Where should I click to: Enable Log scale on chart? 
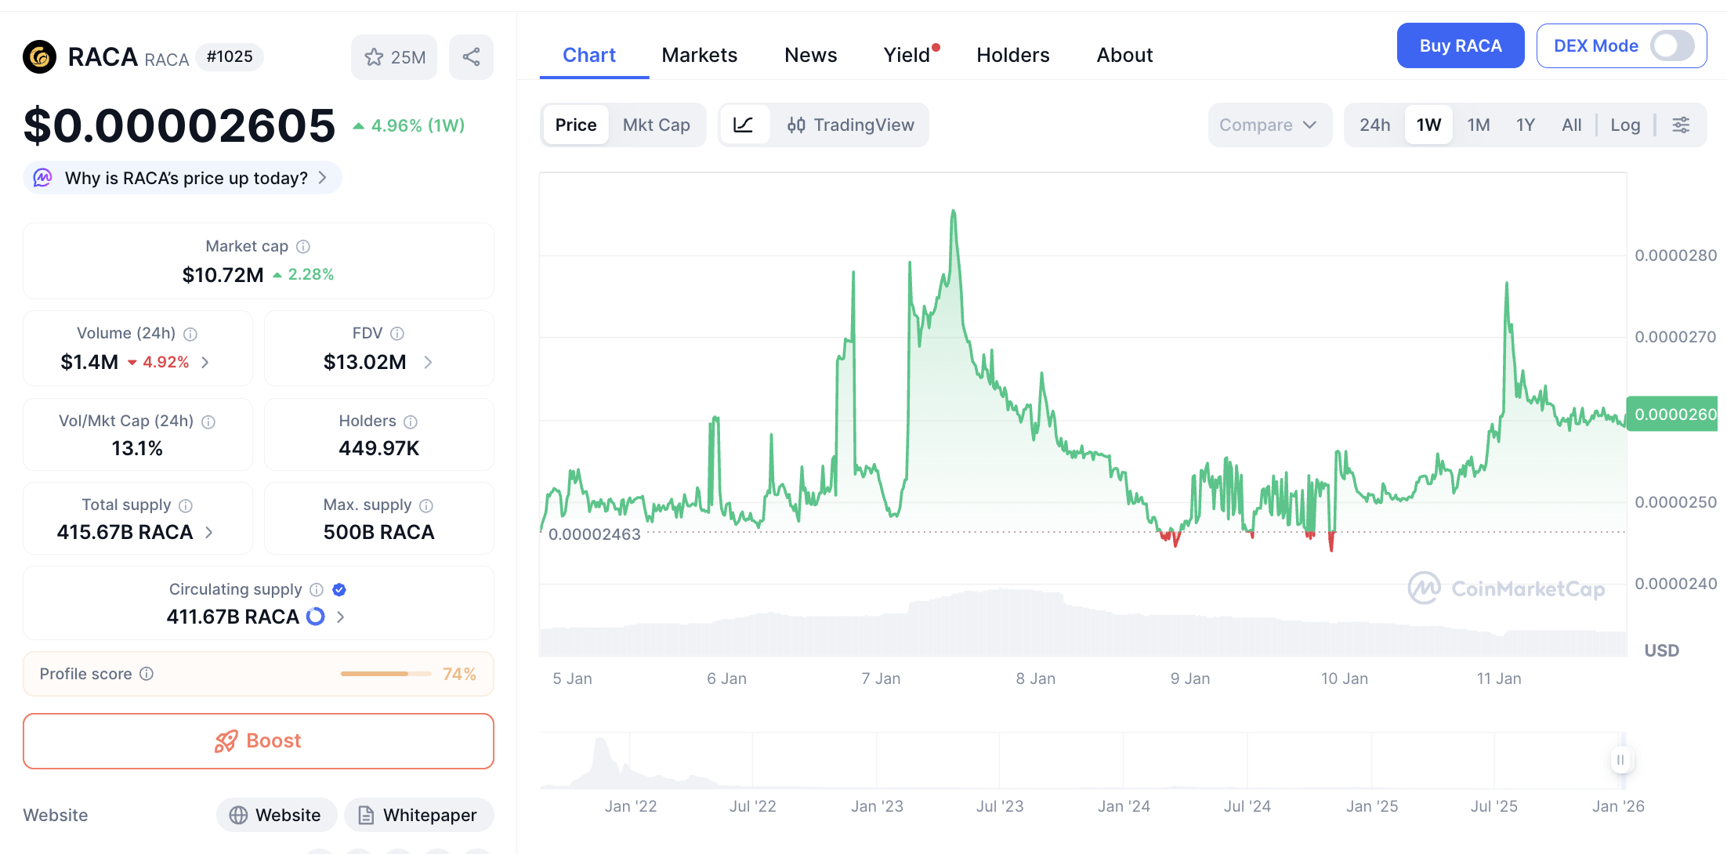(1624, 125)
